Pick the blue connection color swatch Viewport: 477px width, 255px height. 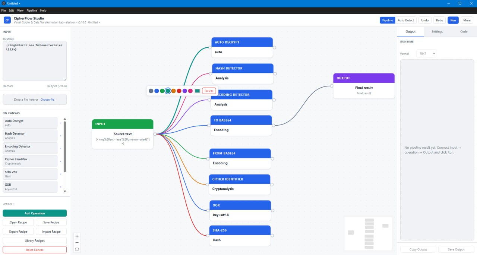coord(157,91)
